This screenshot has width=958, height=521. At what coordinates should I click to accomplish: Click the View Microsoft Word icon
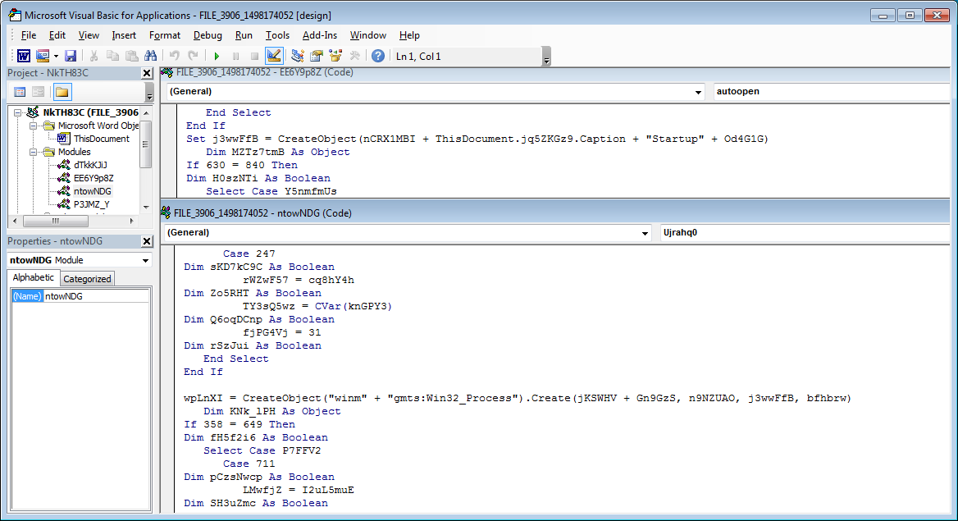[x=23, y=57]
